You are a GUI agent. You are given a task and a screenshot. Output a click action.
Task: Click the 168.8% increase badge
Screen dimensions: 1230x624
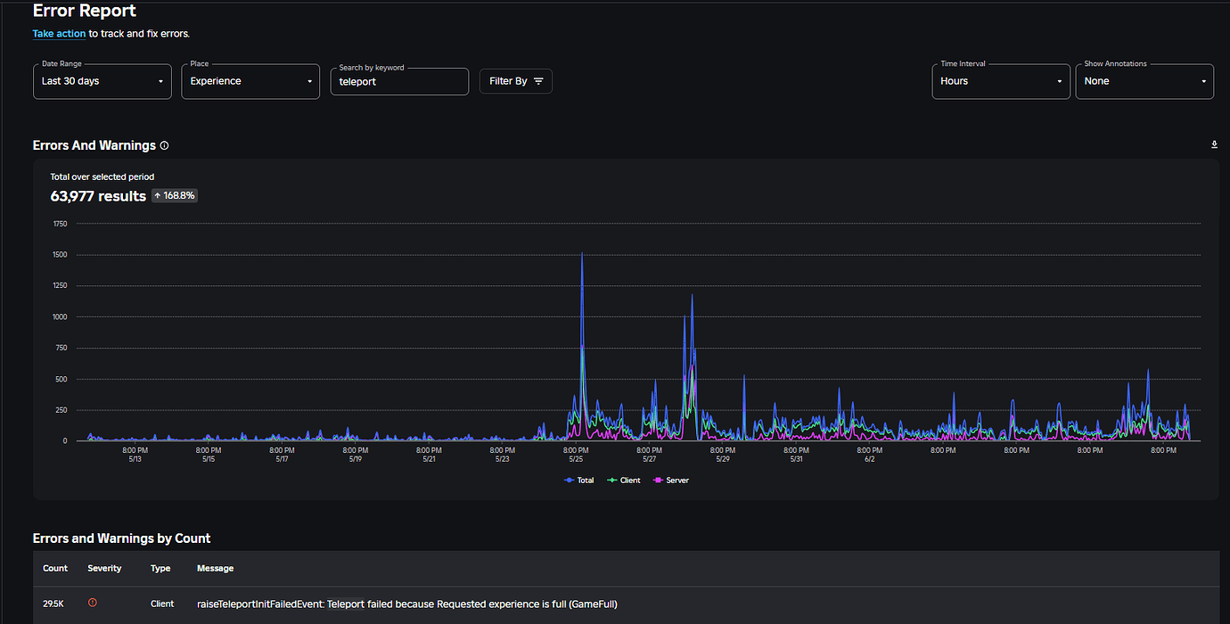[x=175, y=195]
